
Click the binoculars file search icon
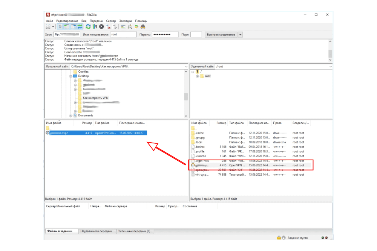(143, 27)
